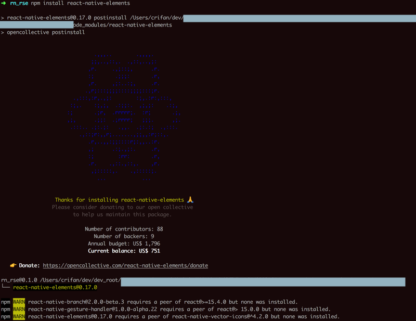416x321 pixels.
Task: Click 'ode_modules/react-native-elements' path text
Action: pyautogui.click(x=123, y=25)
